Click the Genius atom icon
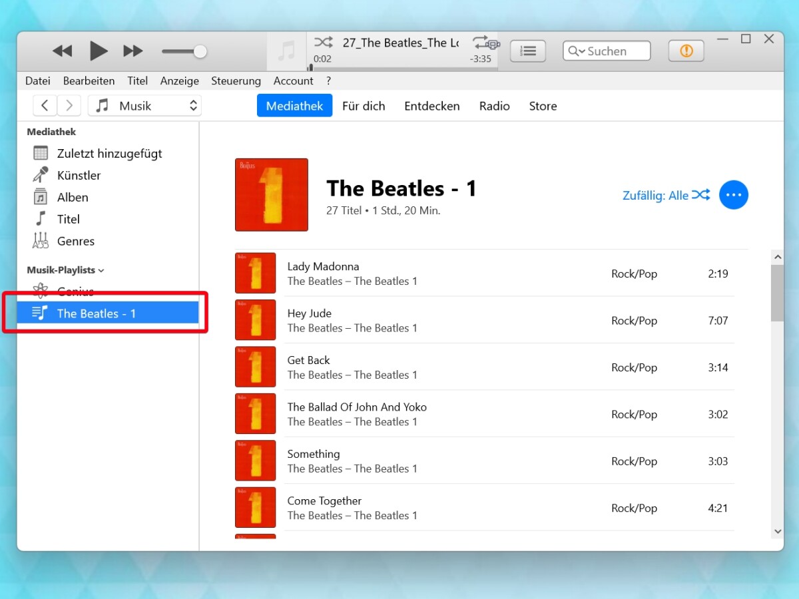Image resolution: width=799 pixels, height=599 pixels. point(41,291)
